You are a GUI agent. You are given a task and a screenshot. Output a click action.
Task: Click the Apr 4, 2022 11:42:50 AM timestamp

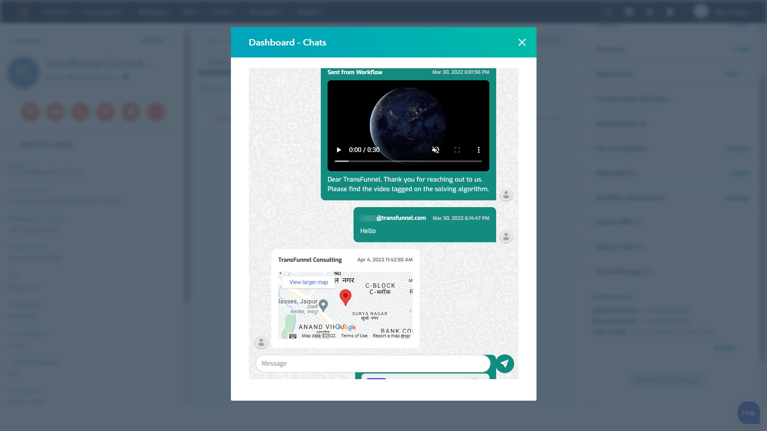click(385, 260)
